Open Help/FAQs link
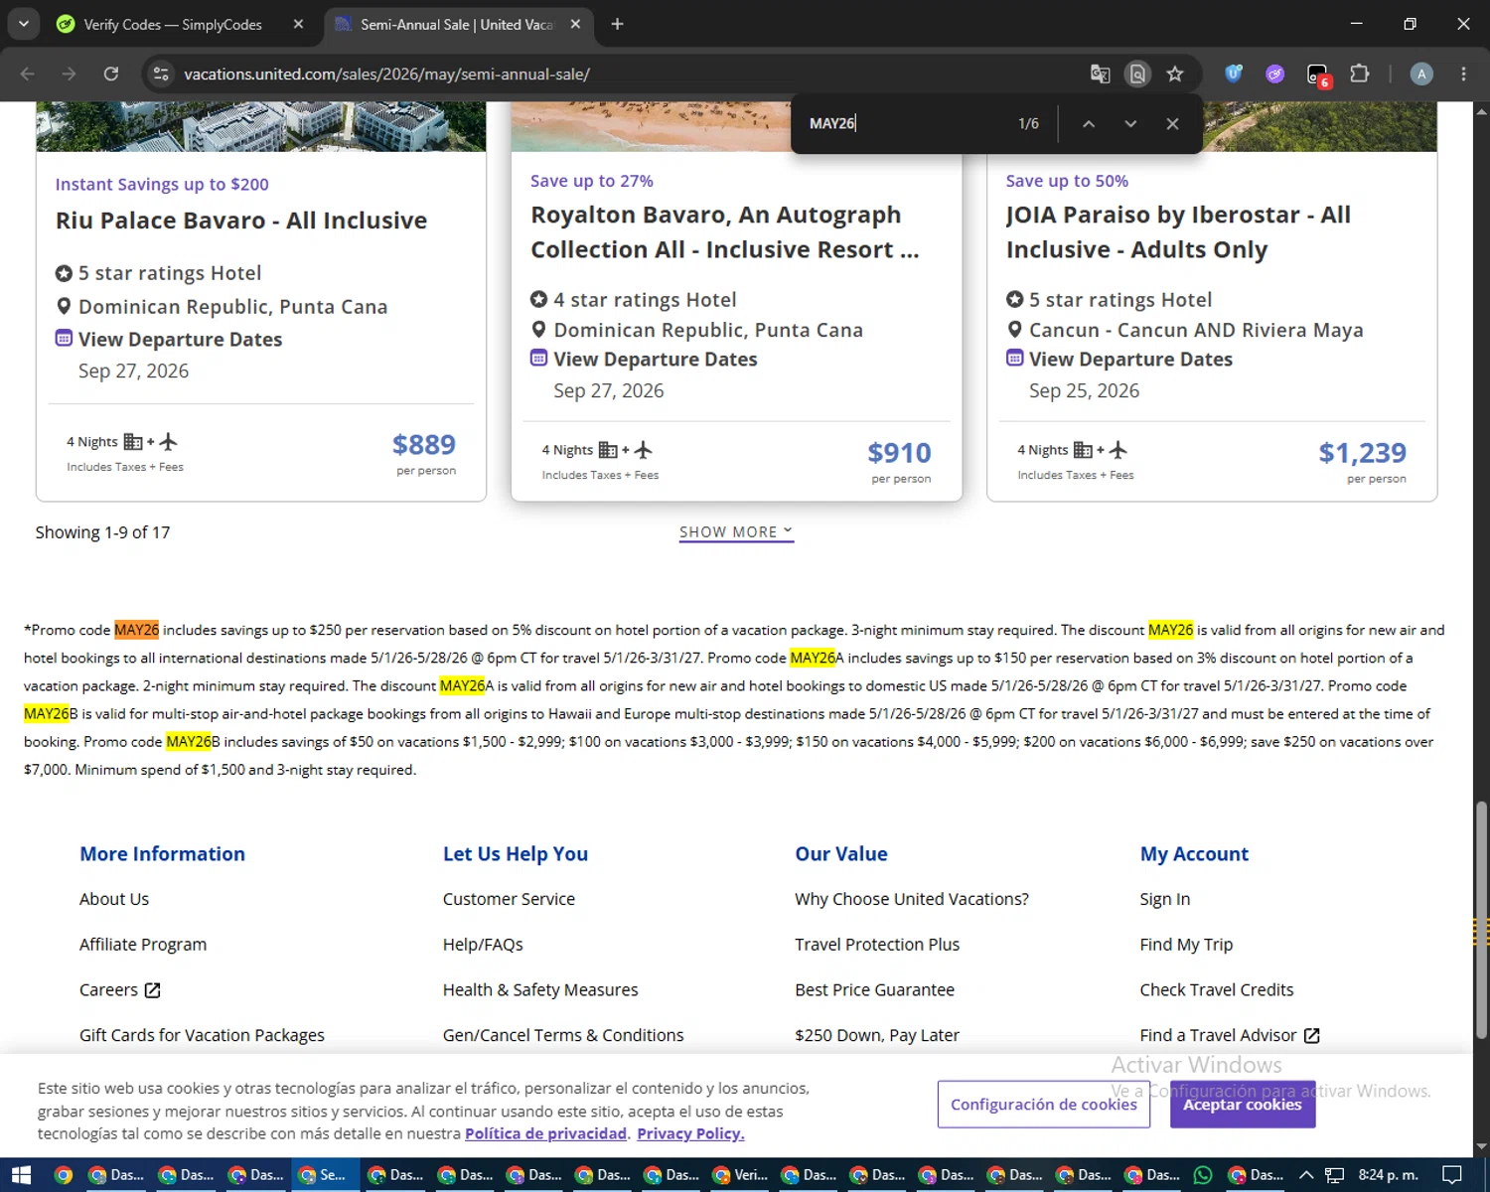The image size is (1490, 1192). (483, 945)
